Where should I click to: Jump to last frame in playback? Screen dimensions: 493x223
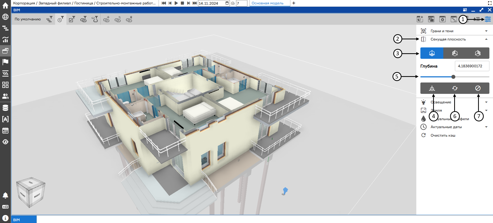195,3
